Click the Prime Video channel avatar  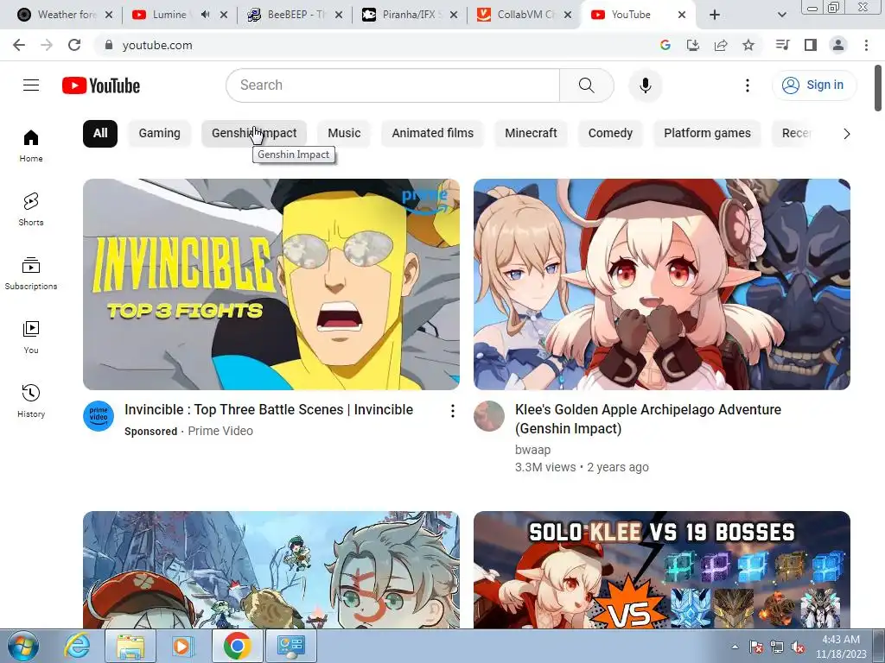click(99, 416)
